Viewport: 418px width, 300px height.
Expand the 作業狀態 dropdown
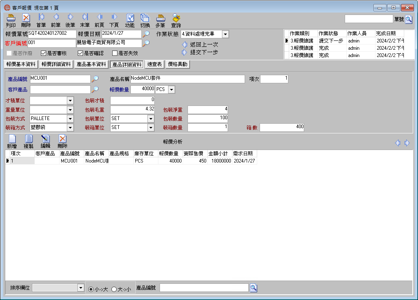(225, 34)
